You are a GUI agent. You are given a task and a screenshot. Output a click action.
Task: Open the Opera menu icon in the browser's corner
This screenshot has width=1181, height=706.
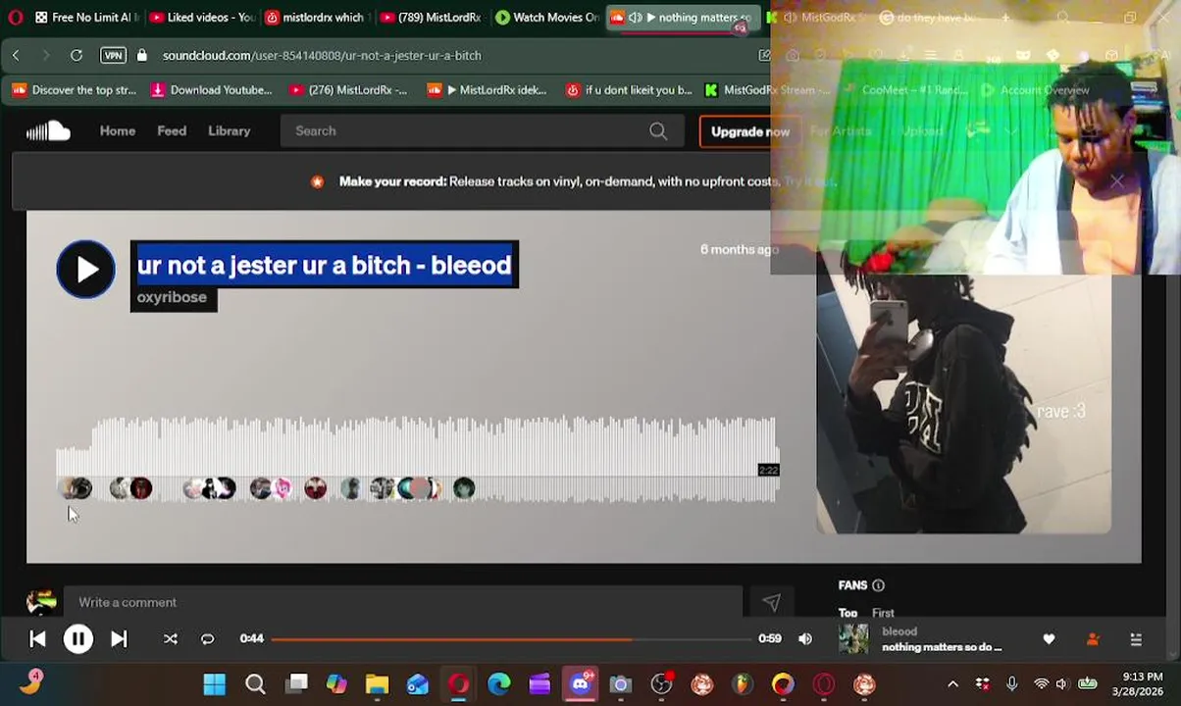coord(16,18)
